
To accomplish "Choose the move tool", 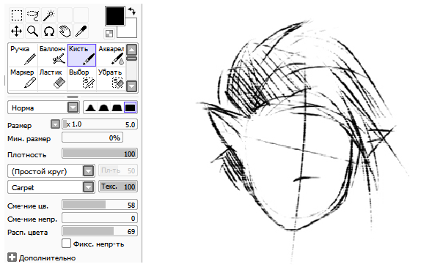I will point(17,31).
